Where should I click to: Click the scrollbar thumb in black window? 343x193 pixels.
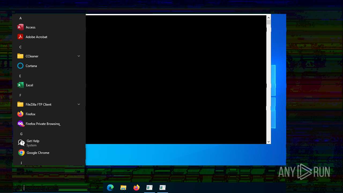click(269, 22)
